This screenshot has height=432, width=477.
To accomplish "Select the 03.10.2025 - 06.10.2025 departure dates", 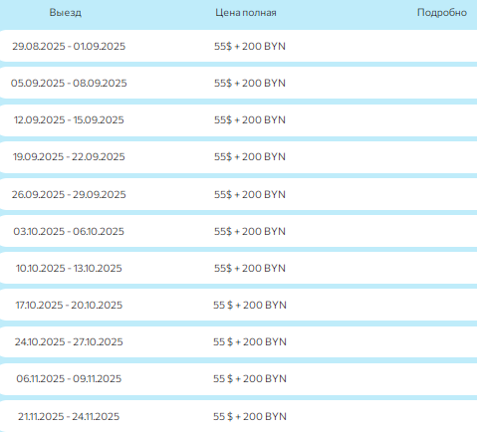I will pyautogui.click(x=69, y=231).
